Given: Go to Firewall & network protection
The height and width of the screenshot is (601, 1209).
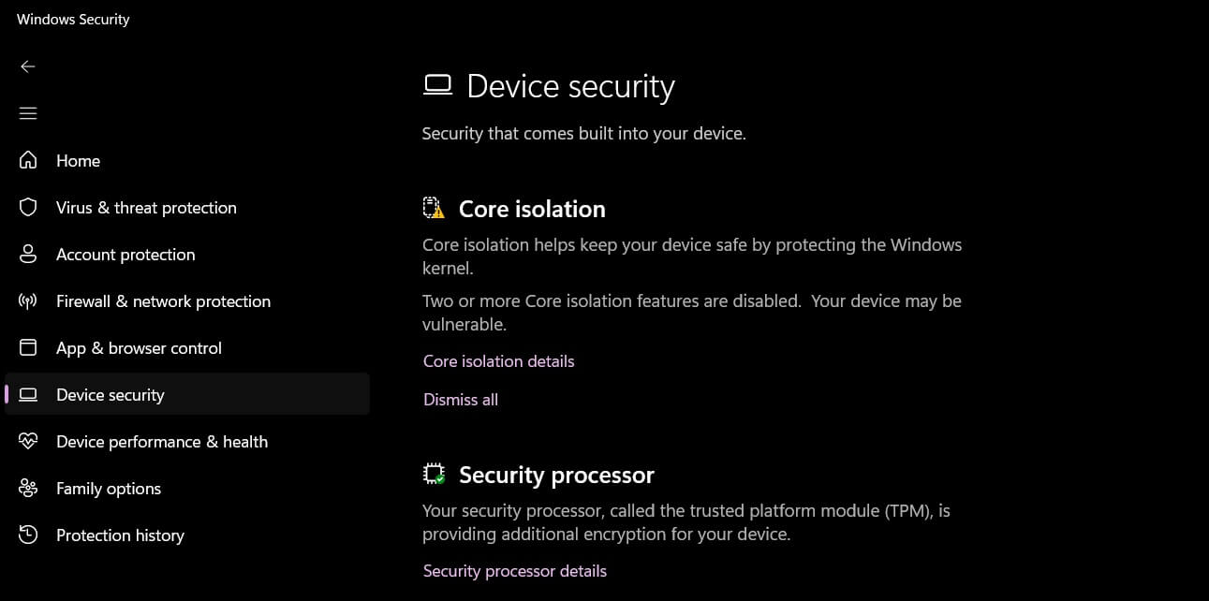Looking at the screenshot, I should (163, 301).
